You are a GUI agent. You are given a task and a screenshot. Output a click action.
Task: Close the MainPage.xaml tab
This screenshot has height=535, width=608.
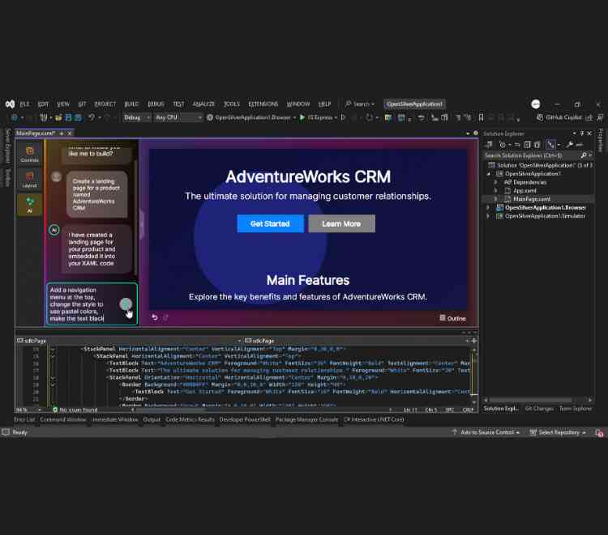[70, 134]
